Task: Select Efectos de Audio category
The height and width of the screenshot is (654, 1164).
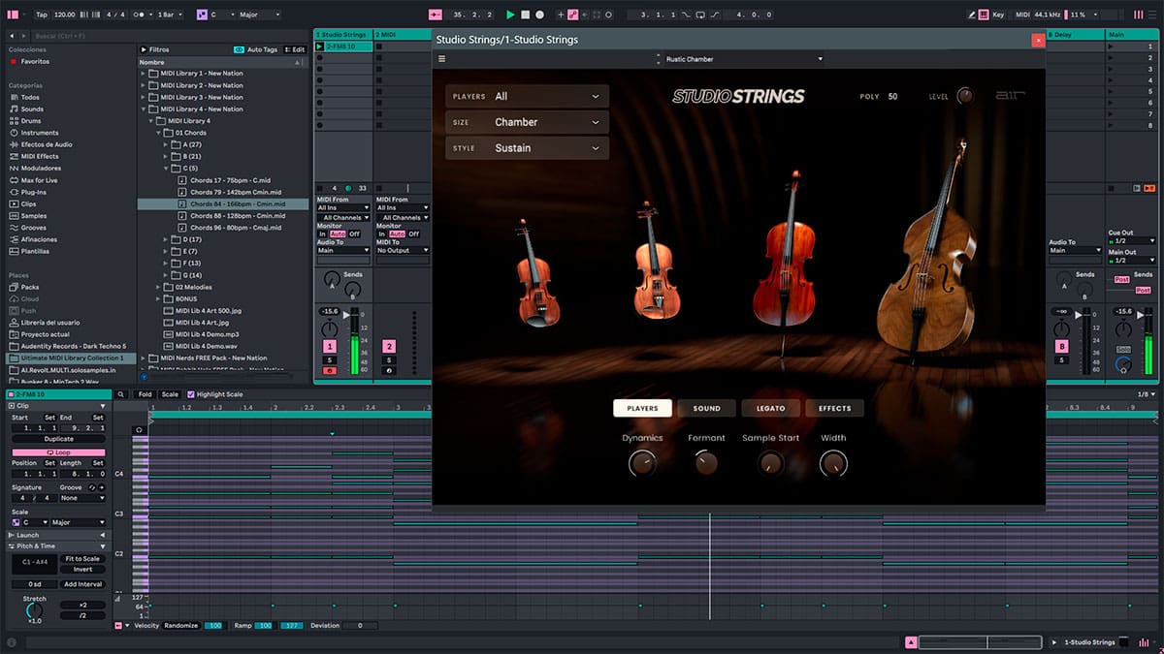Action: 47,144
